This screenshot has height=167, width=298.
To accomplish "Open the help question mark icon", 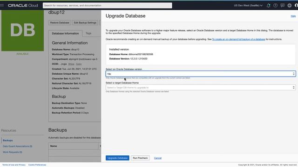I will 275,6.
